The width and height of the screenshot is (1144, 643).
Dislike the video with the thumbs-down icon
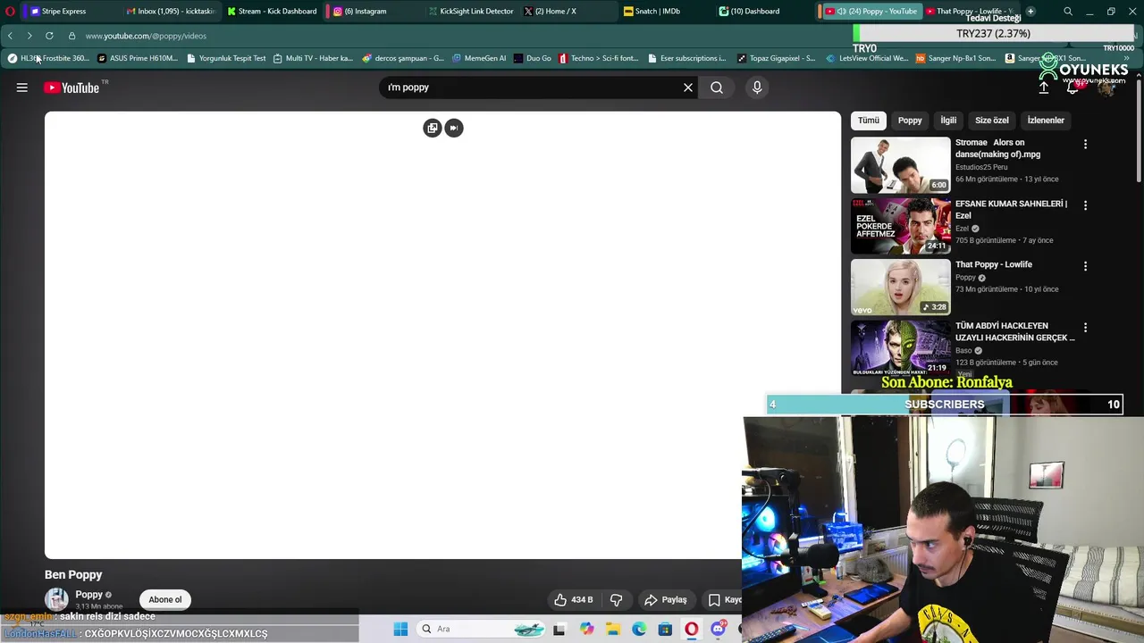pos(617,600)
